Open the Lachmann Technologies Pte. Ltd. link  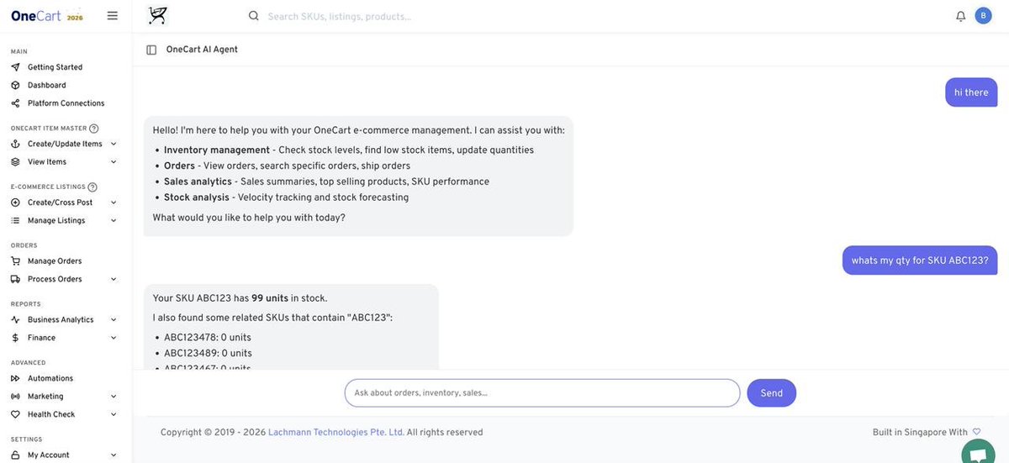(x=336, y=432)
